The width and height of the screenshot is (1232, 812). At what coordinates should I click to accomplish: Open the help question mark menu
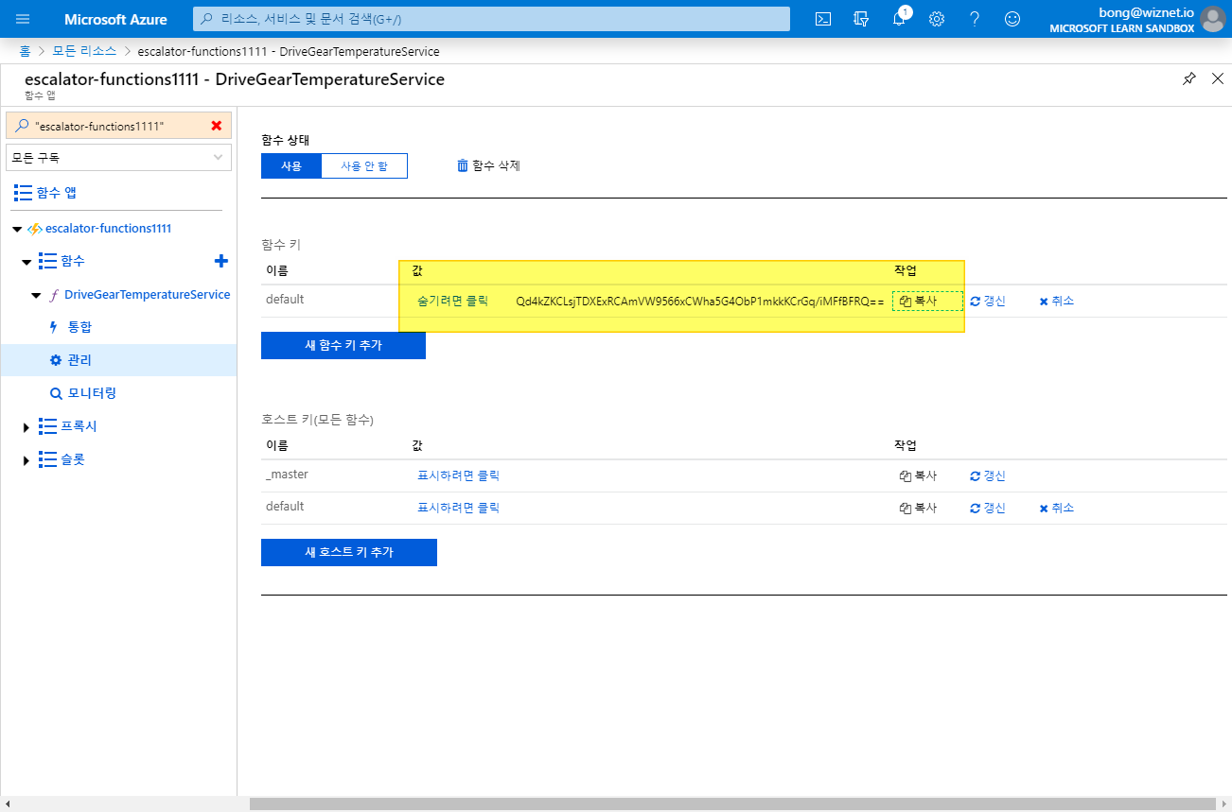975,19
